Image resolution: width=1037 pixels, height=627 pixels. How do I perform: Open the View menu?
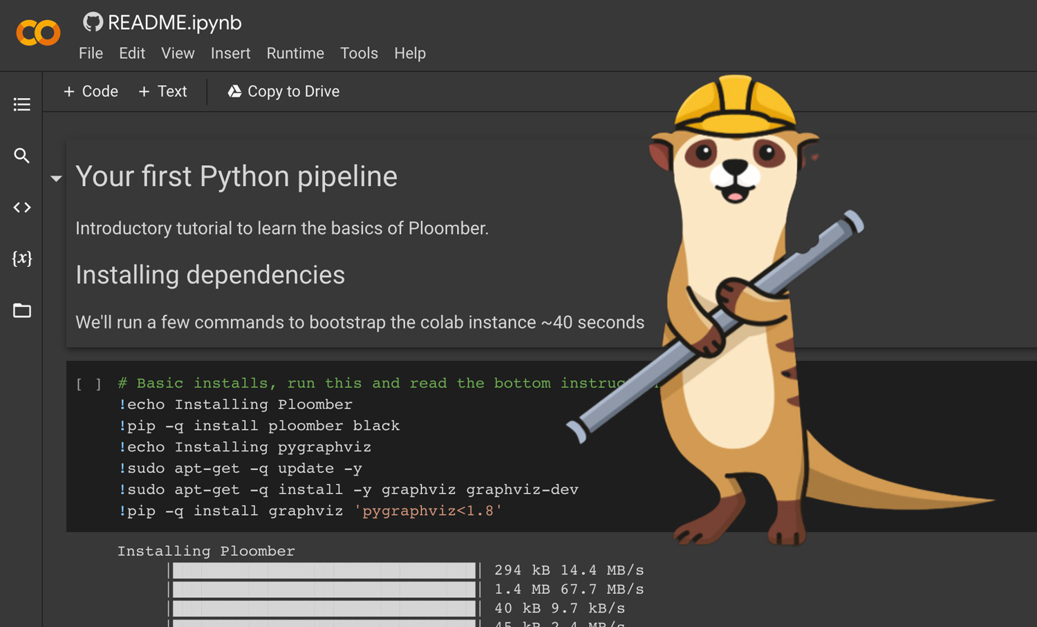pos(178,53)
